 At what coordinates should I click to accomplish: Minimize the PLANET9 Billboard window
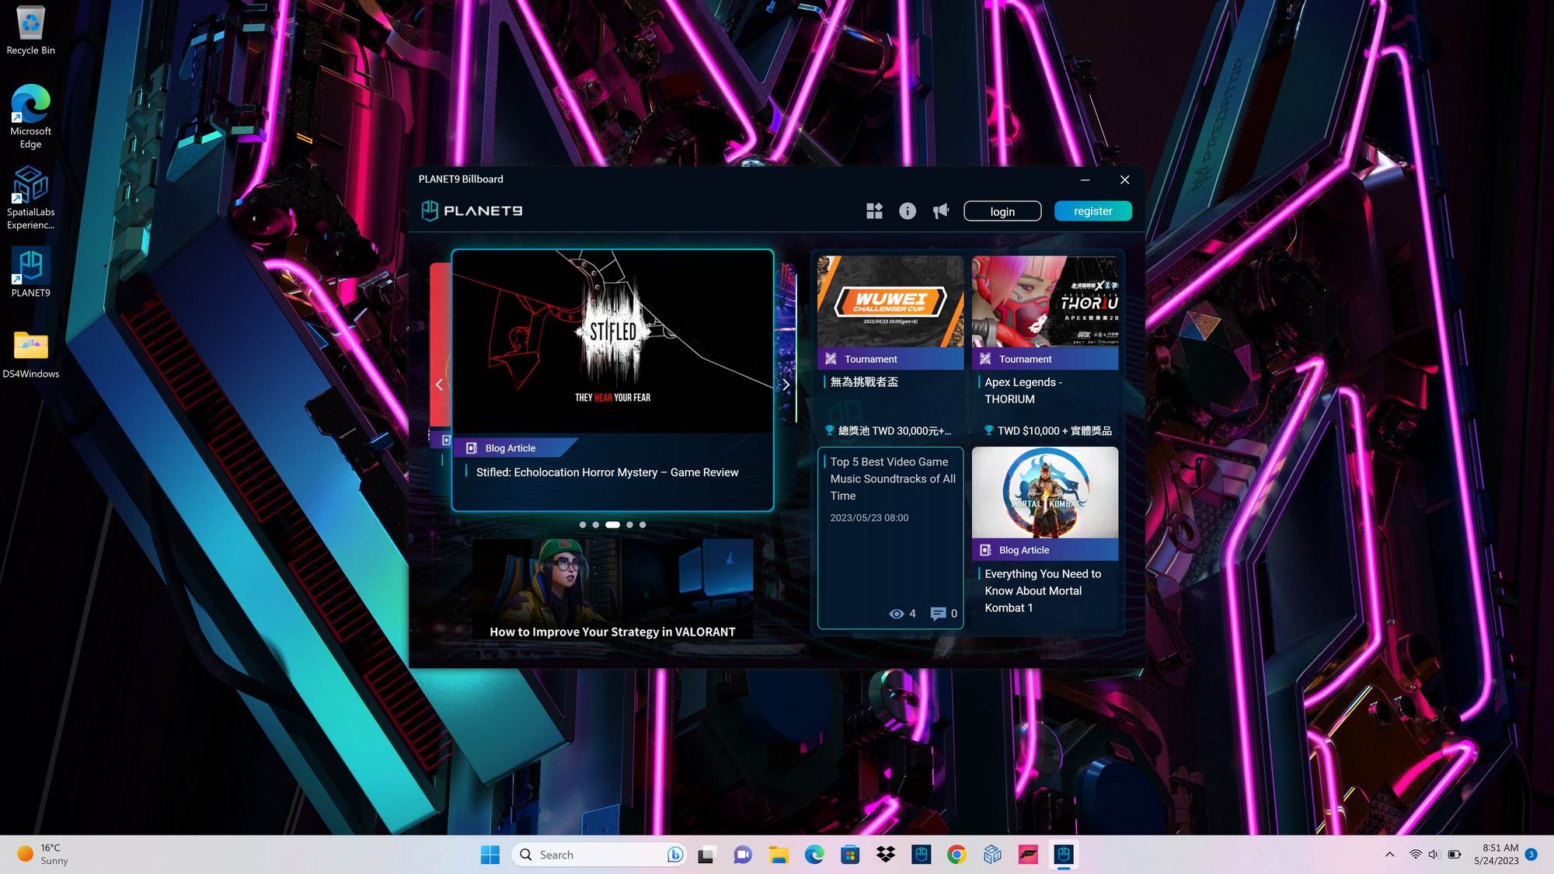pos(1085,179)
